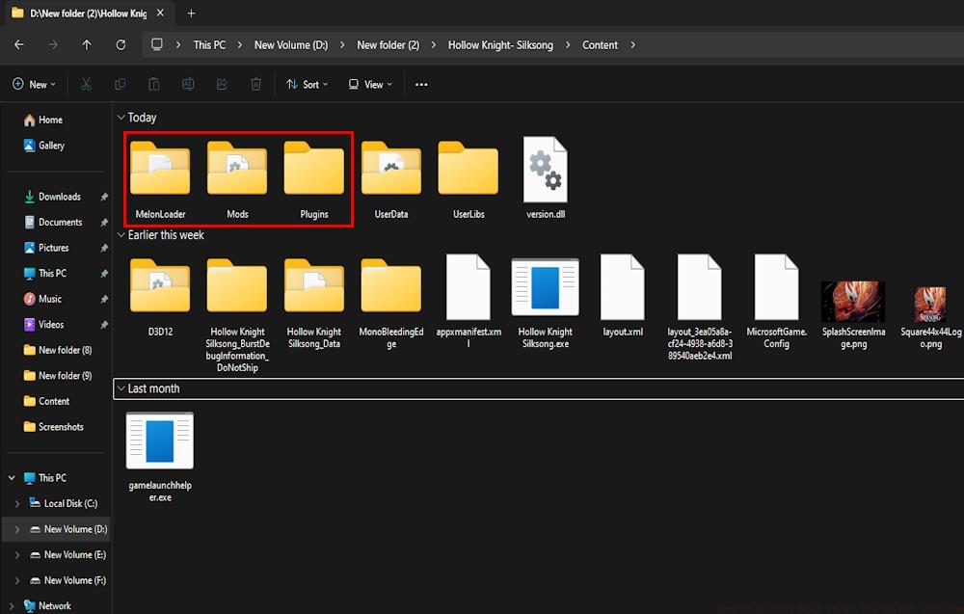Open the View options dropdown
Viewport: 964px width, 614px height.
(369, 84)
